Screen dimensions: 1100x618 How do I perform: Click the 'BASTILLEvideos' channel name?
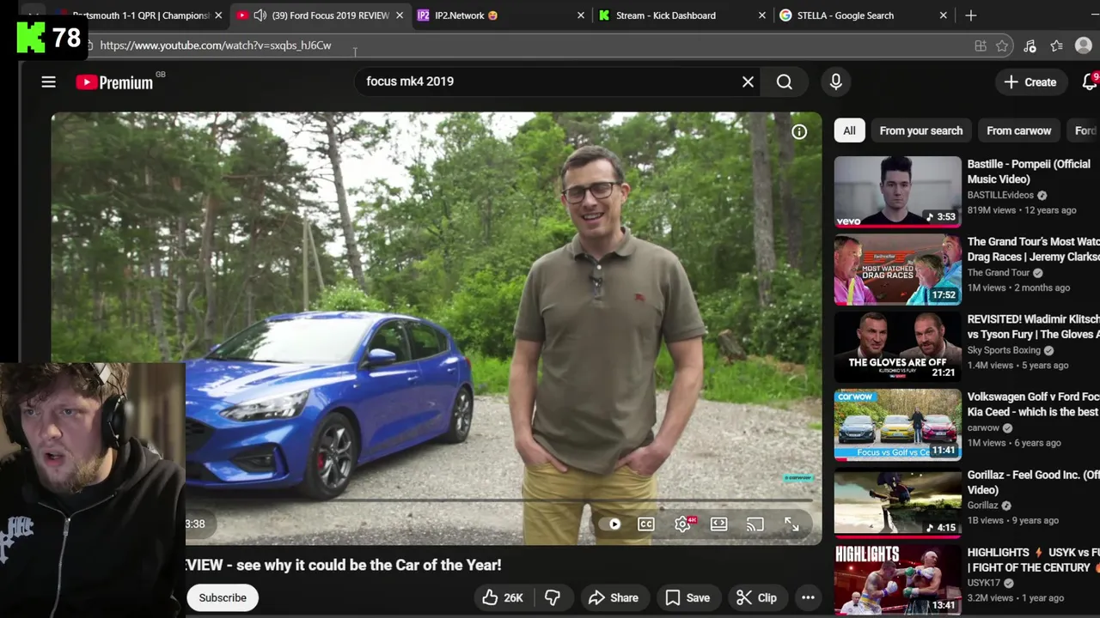1000,195
